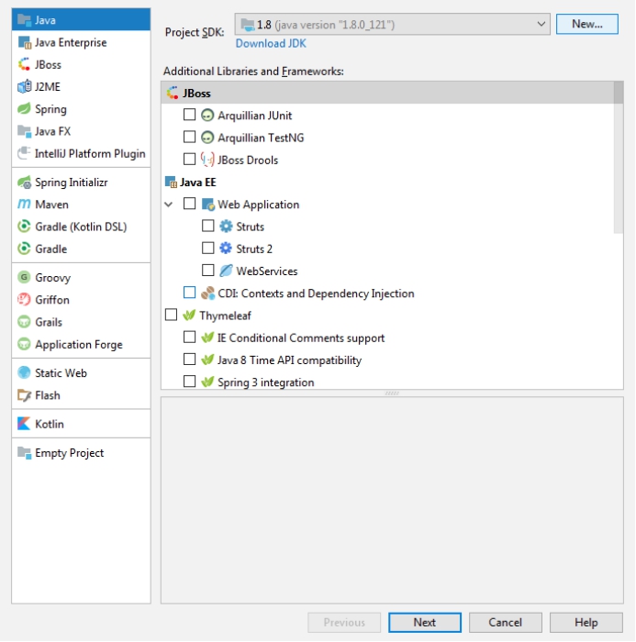The height and width of the screenshot is (642, 636).
Task: Click the JBoss Drools framework icon
Action: click(207, 160)
